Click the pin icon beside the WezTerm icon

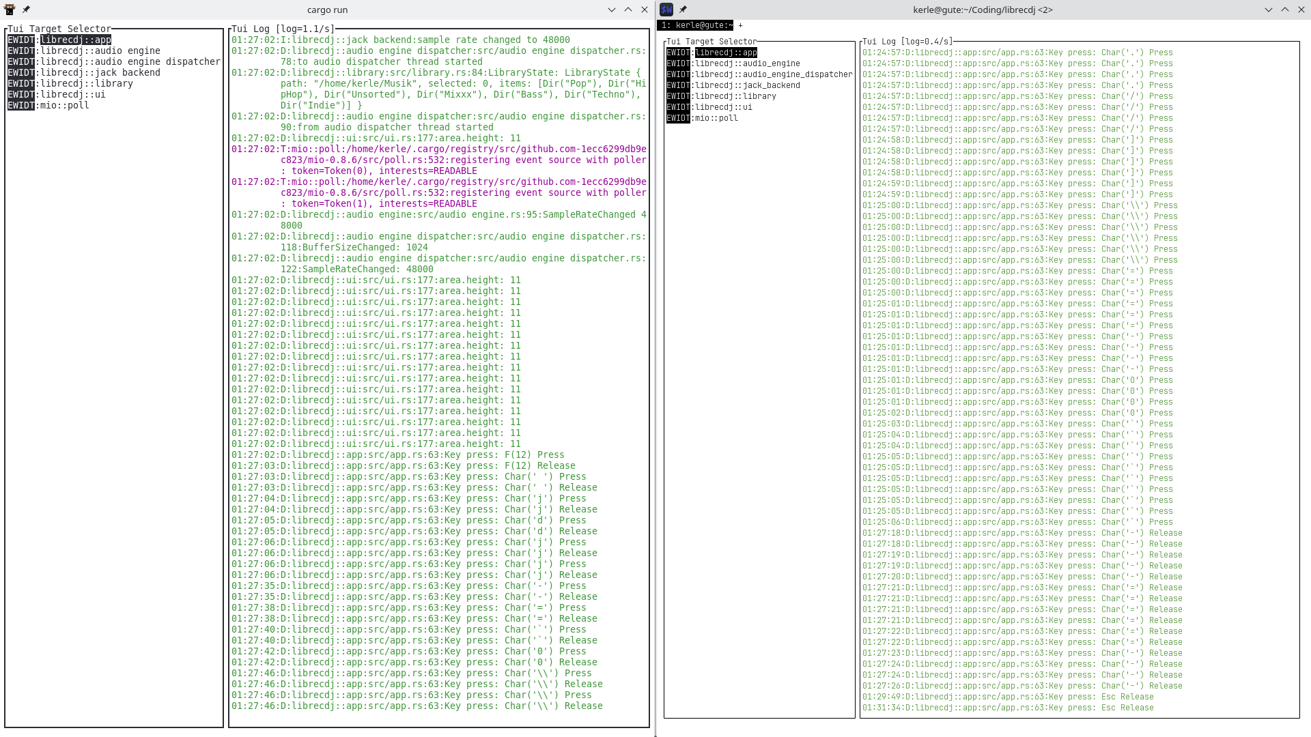(683, 10)
